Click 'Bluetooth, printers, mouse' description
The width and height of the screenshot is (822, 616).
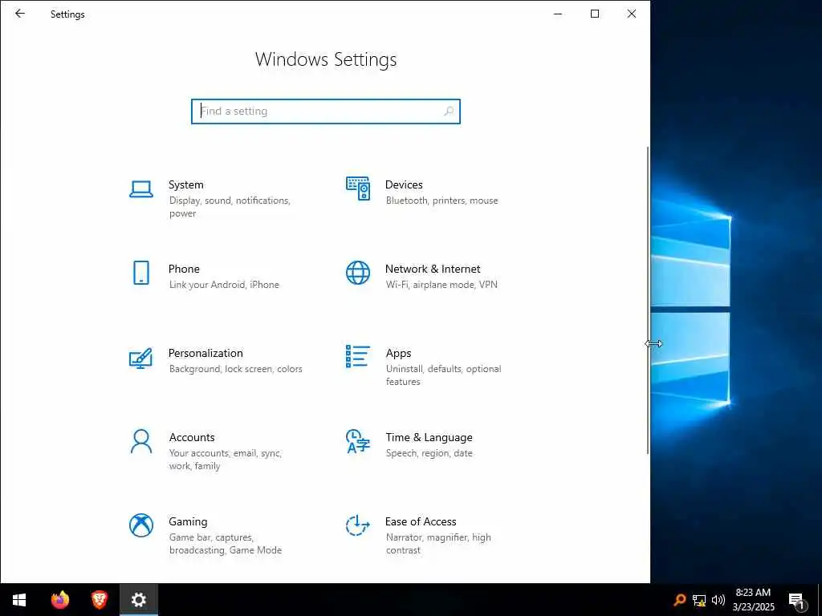pos(442,201)
